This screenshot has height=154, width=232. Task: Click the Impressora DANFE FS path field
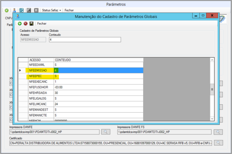164,132
